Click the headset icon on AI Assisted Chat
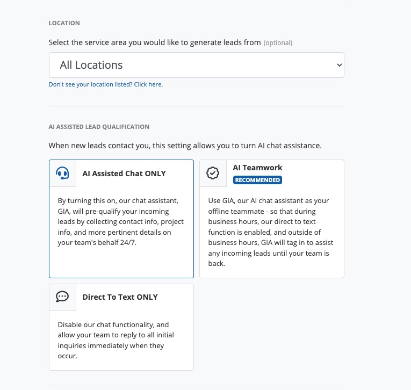The width and height of the screenshot is (411, 390). (x=63, y=174)
